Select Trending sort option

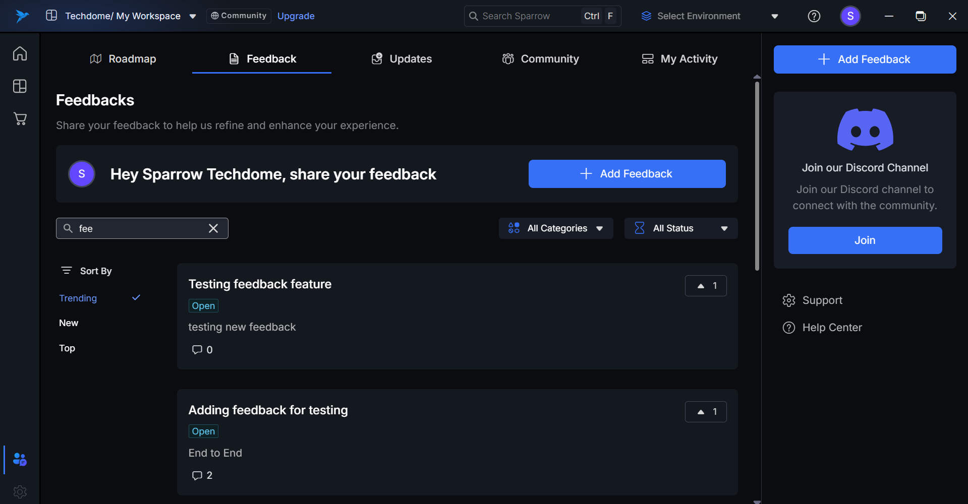78,298
